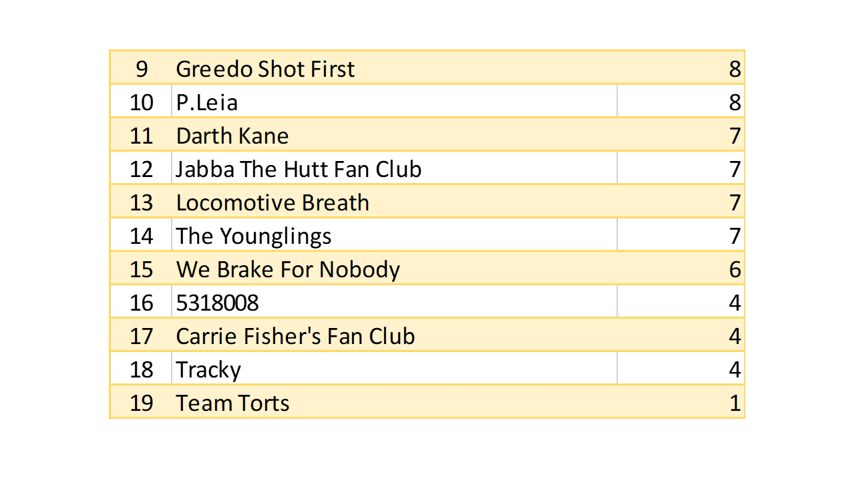Select the score cell for Locomotive Breath

735,202
